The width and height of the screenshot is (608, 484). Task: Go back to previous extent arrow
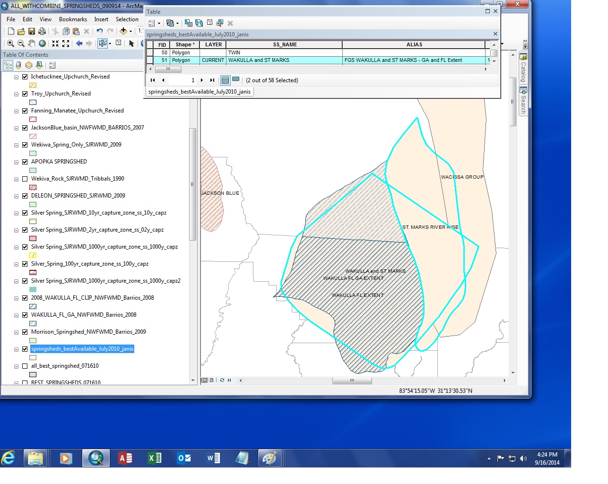tap(79, 43)
